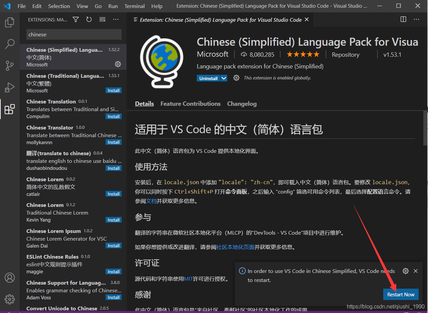Open the Extensions view icon
The width and height of the screenshot is (428, 313).
point(10,109)
